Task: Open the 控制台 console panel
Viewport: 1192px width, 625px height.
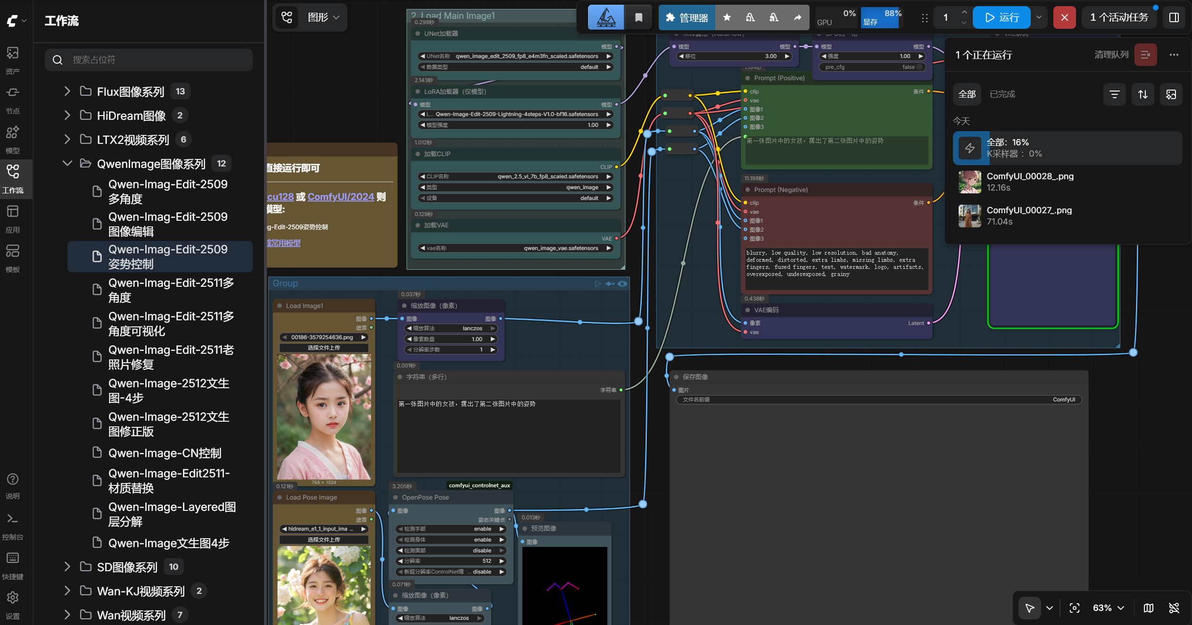Action: (x=13, y=525)
